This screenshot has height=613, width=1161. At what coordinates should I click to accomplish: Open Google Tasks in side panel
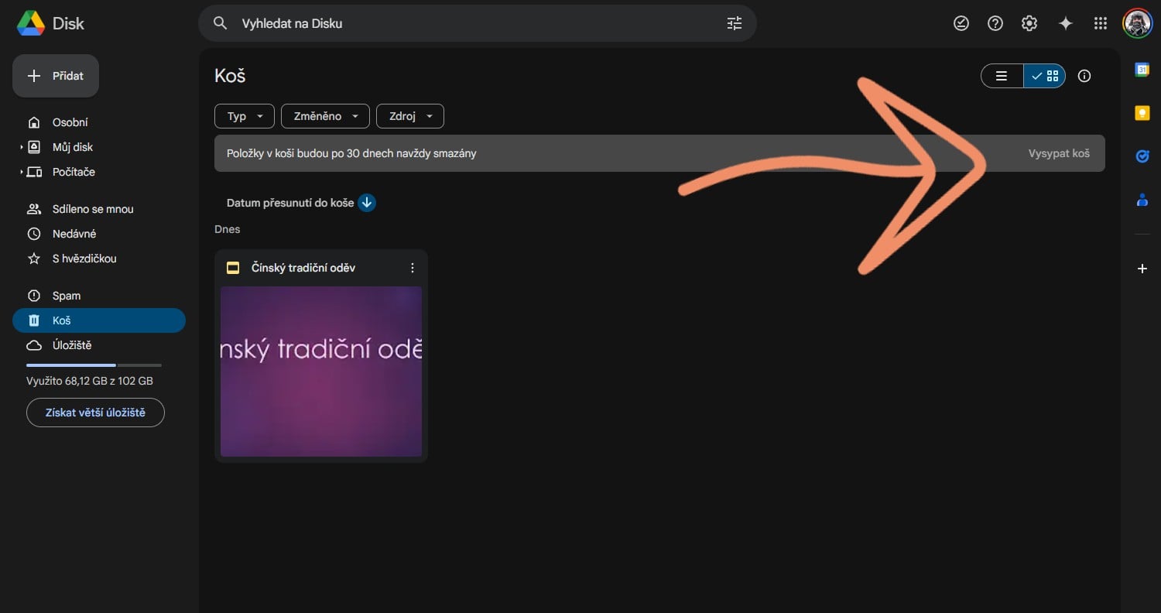[x=1142, y=156]
